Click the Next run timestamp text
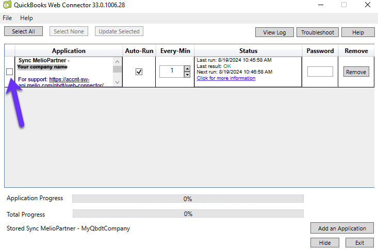The image size is (378, 249). [x=235, y=72]
